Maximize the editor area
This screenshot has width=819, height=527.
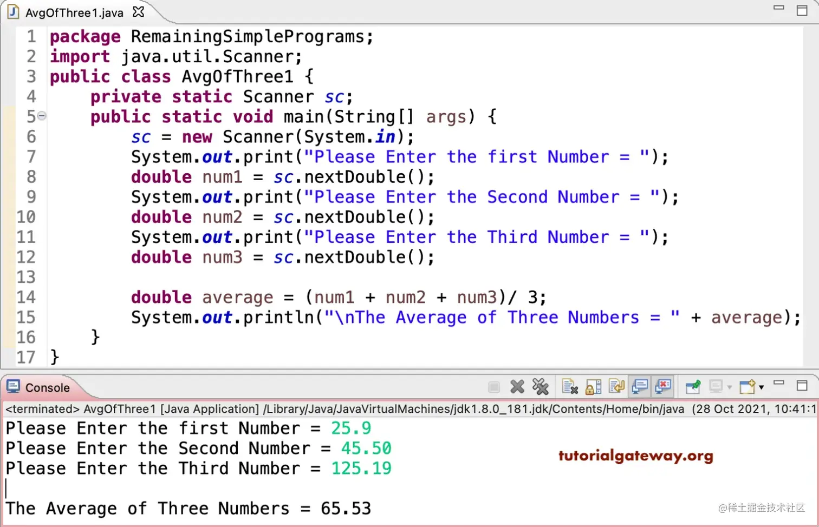tap(802, 10)
